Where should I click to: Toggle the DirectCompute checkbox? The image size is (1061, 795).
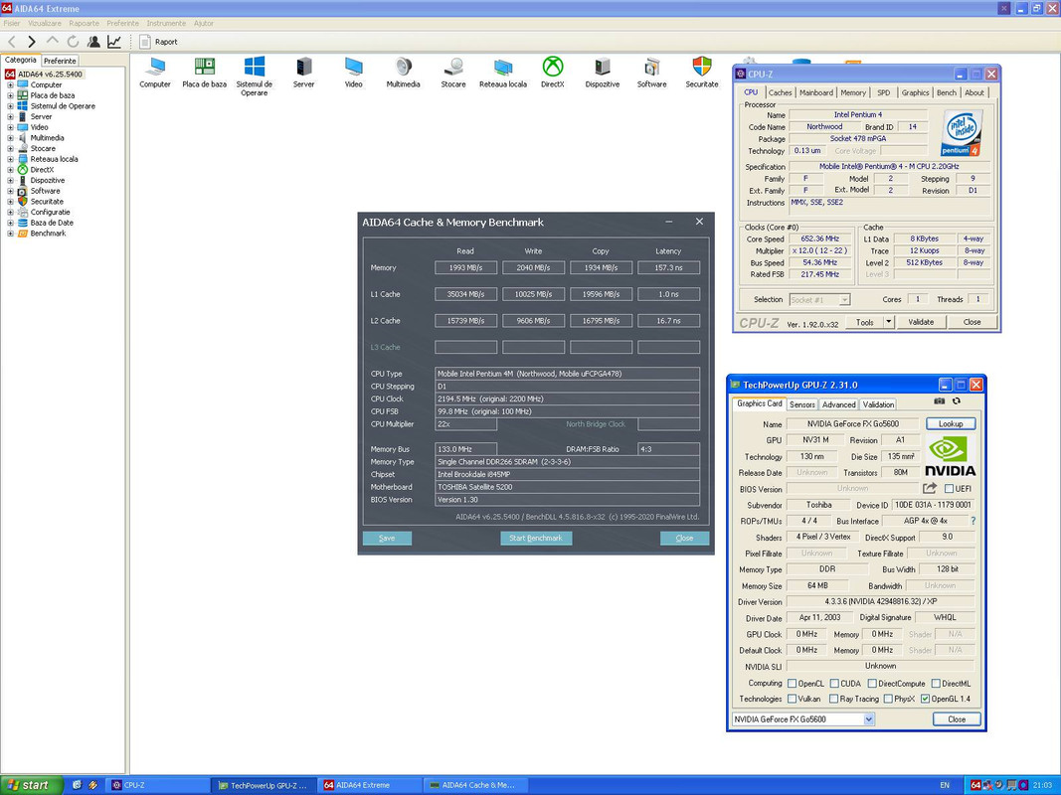[872, 684]
